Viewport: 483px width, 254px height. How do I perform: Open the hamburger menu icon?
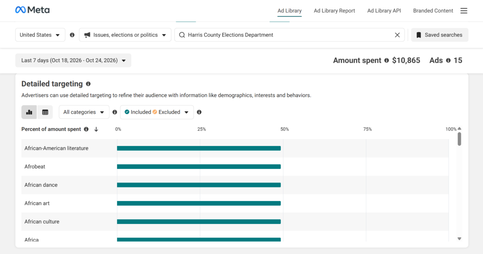click(x=464, y=11)
